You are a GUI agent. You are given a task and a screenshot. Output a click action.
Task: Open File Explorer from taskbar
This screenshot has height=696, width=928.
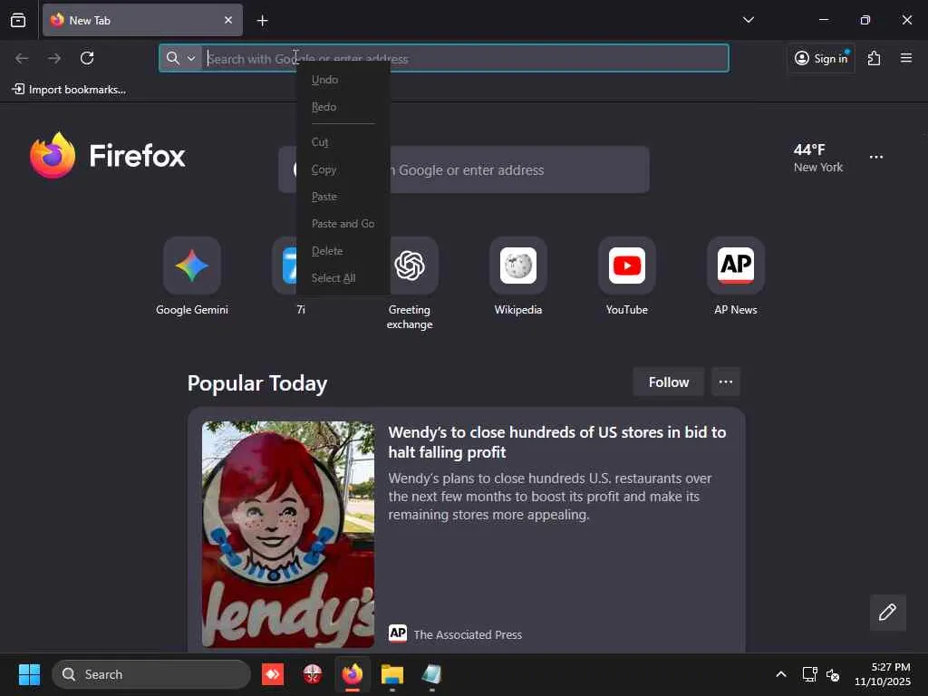[391, 674]
